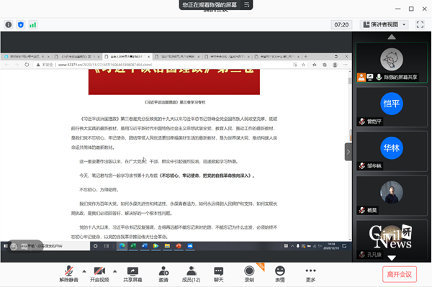432x287 pixels.
Task: Click the red 离开会议 leave button
Action: tap(399, 274)
